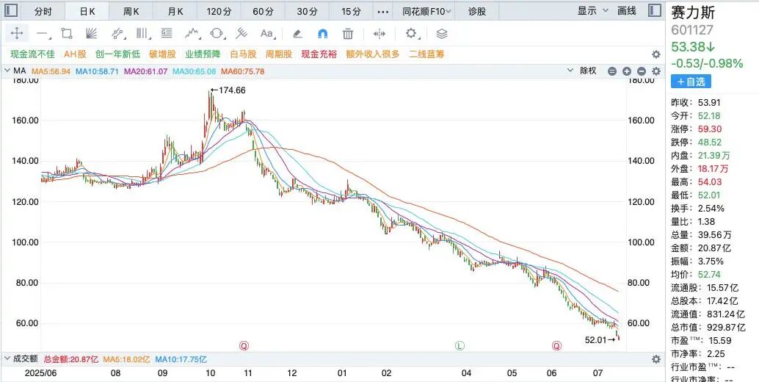
Task: Select the Aa text annotation tool
Action: click(x=267, y=33)
